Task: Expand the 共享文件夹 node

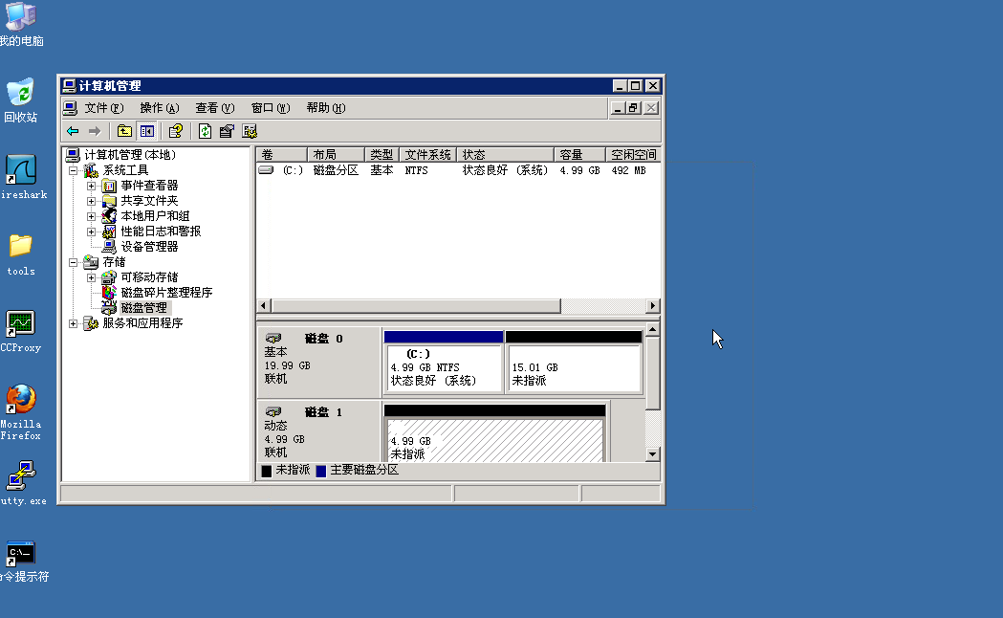Action: pyautogui.click(x=92, y=202)
